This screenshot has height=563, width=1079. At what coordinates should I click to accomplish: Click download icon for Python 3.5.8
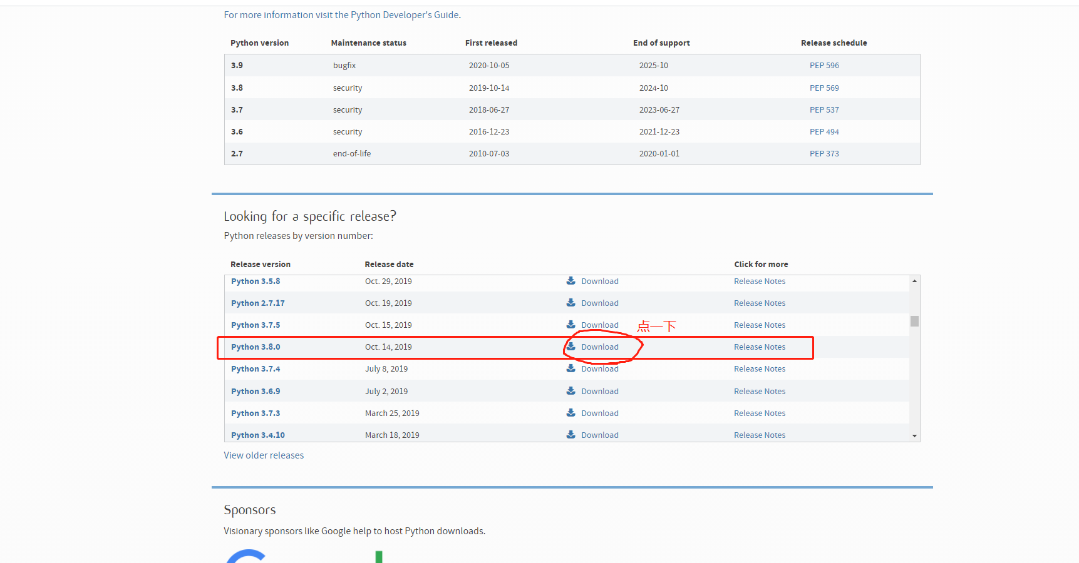pos(571,281)
